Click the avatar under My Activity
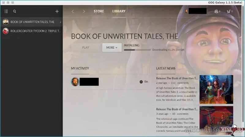 pos(75,82)
